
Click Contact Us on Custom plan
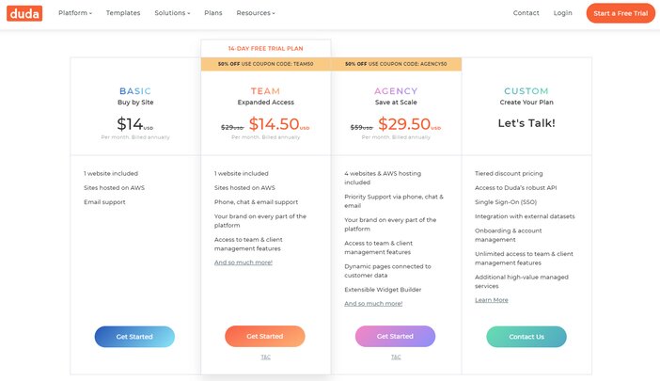(526, 337)
